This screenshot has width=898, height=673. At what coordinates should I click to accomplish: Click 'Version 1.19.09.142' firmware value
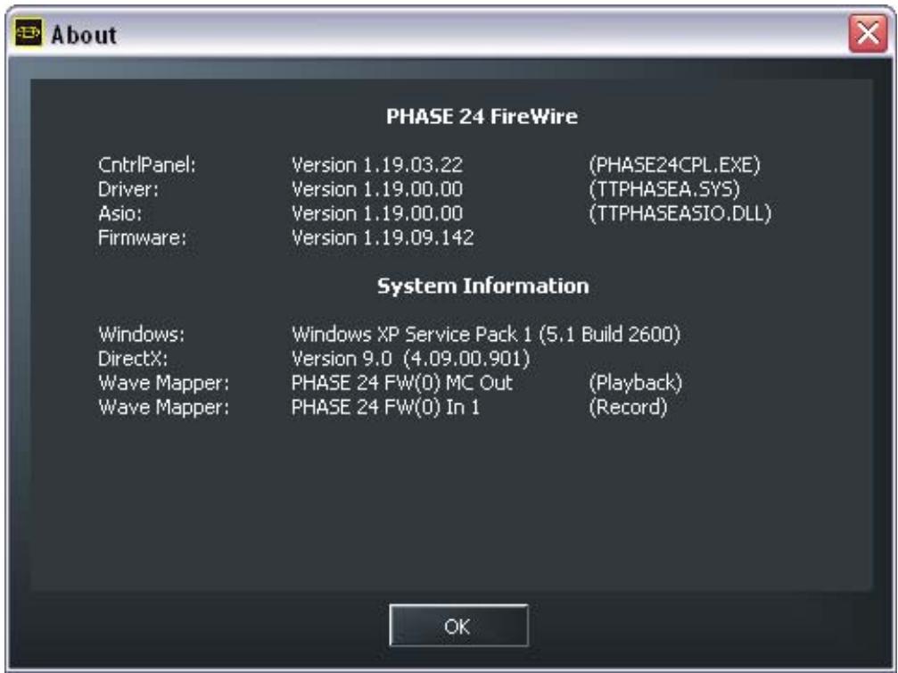[x=383, y=237]
